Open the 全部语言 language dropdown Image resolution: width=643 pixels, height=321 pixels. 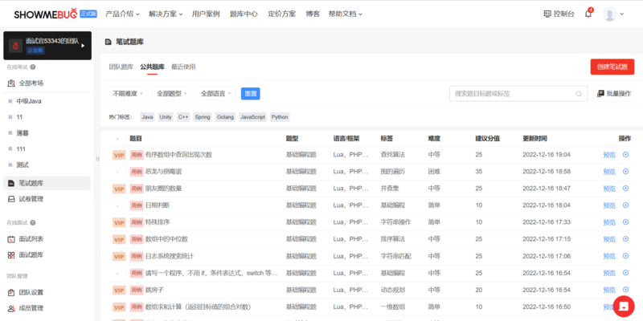coord(216,94)
